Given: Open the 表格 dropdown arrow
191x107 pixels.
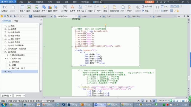Looking at the screenshot, I should (24, 11).
